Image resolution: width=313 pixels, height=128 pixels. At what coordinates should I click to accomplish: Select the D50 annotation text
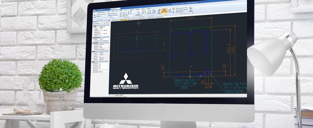184,88
